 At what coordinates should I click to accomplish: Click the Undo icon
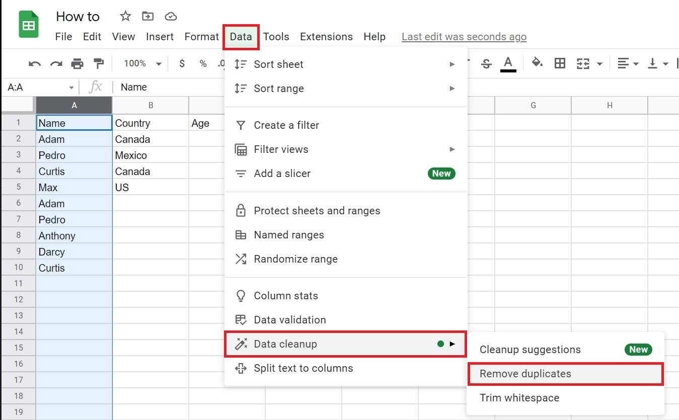coord(34,63)
